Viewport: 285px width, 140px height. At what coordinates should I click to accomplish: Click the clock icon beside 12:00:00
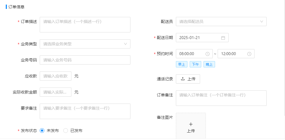click(x=249, y=54)
